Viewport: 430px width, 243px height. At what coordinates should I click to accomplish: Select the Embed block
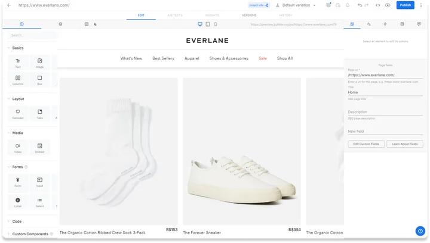[40, 148]
